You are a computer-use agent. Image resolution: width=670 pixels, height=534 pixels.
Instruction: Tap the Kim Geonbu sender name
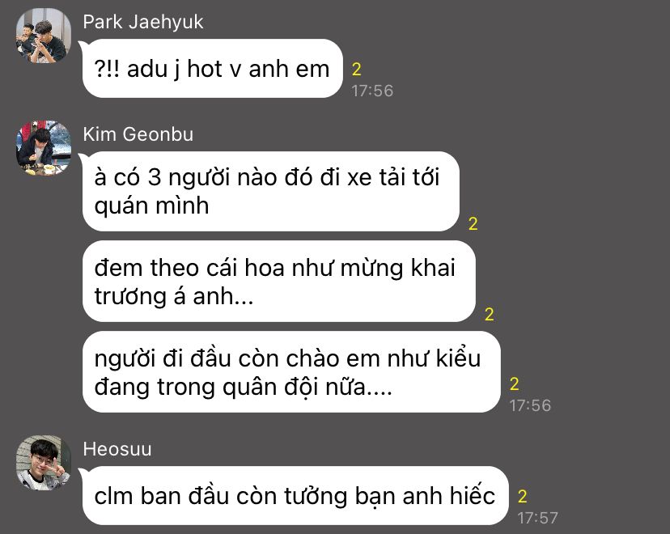(x=138, y=134)
